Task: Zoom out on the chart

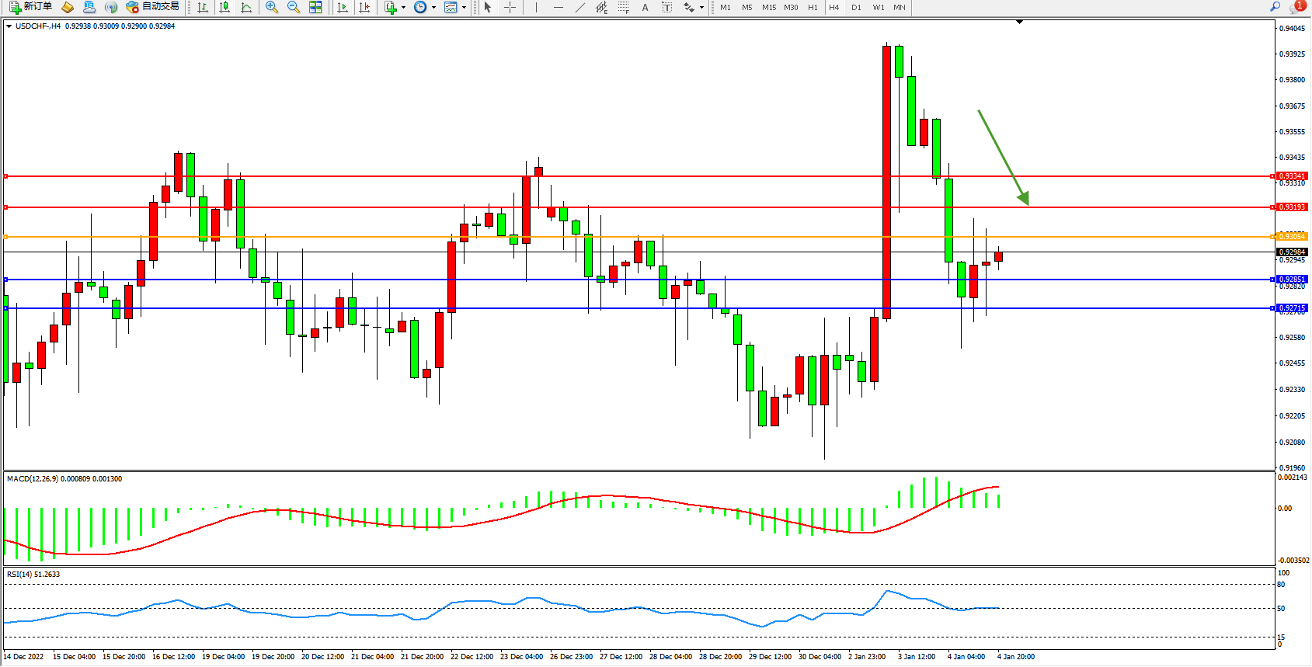Action: pos(294,7)
